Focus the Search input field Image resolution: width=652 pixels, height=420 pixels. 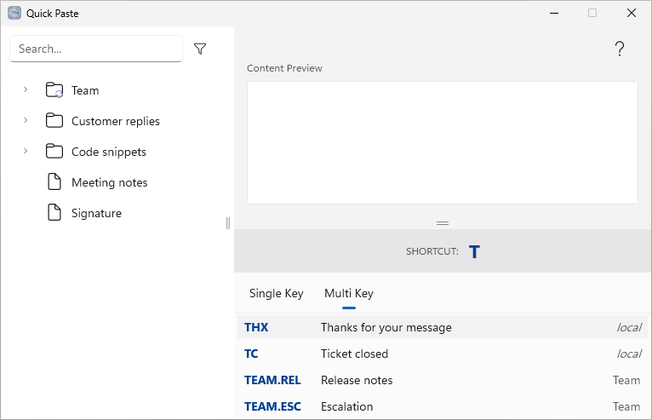[96, 49]
